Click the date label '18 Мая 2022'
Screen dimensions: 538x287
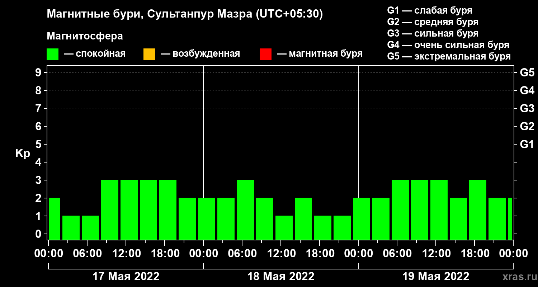[x=281, y=277]
